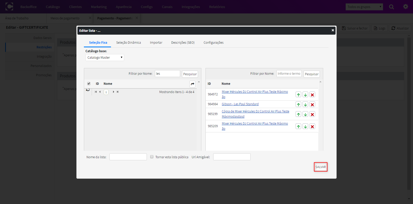Focus the right Informe o termo field
Image resolution: width=413 pixels, height=204 pixels.
[x=289, y=73]
